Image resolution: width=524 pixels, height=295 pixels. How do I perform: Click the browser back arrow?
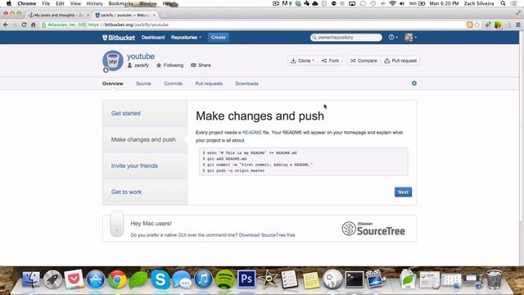pos(6,25)
